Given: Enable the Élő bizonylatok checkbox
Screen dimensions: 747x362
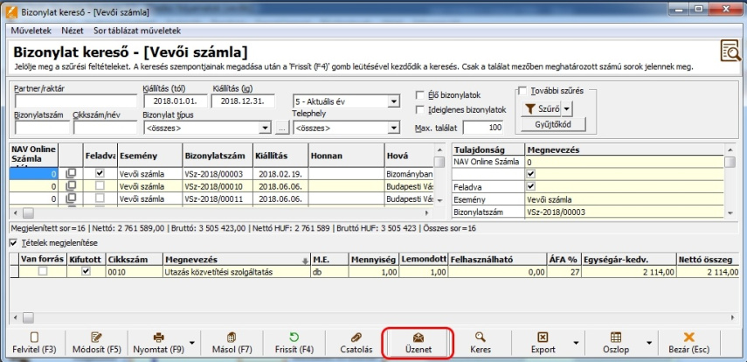Looking at the screenshot, I should (x=421, y=94).
